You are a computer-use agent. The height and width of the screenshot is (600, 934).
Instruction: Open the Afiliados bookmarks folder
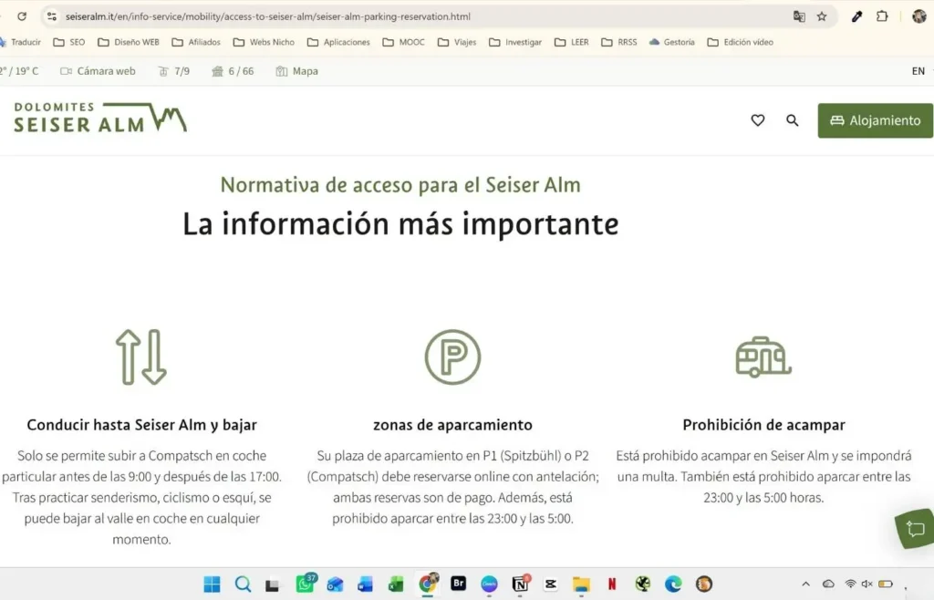(x=196, y=42)
